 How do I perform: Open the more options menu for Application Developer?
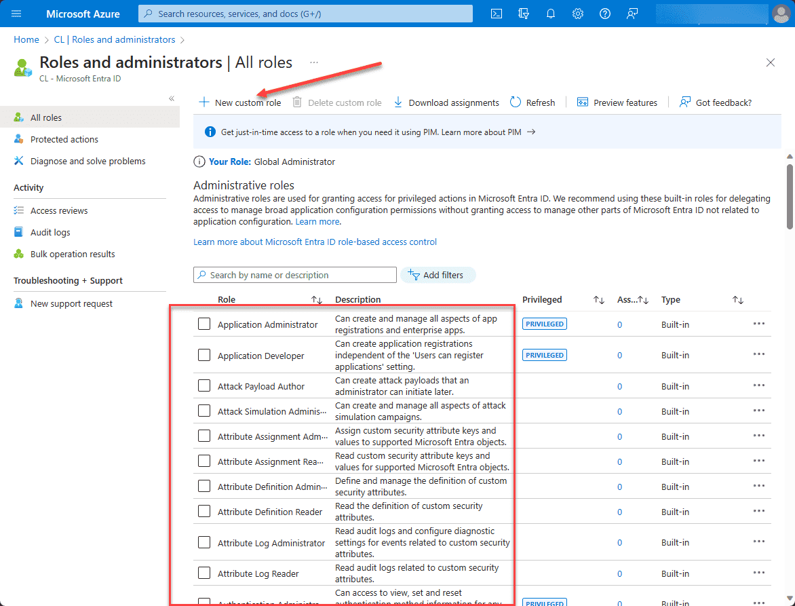[x=758, y=354]
